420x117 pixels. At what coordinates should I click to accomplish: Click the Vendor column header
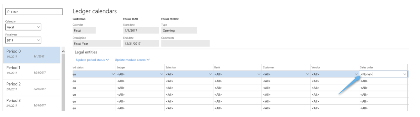click(x=315, y=67)
